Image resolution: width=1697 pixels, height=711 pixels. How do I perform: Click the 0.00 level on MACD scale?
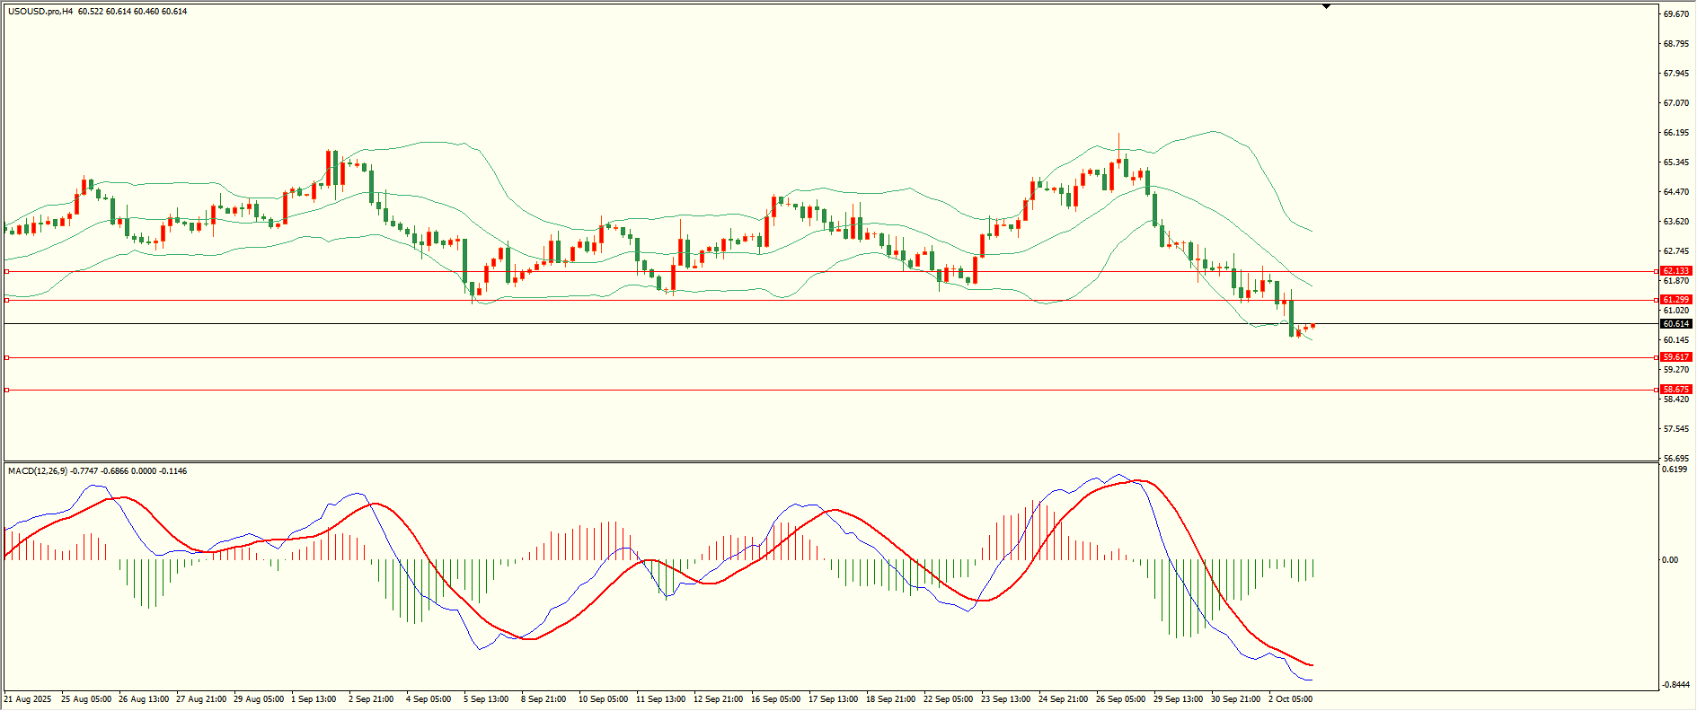1670,560
